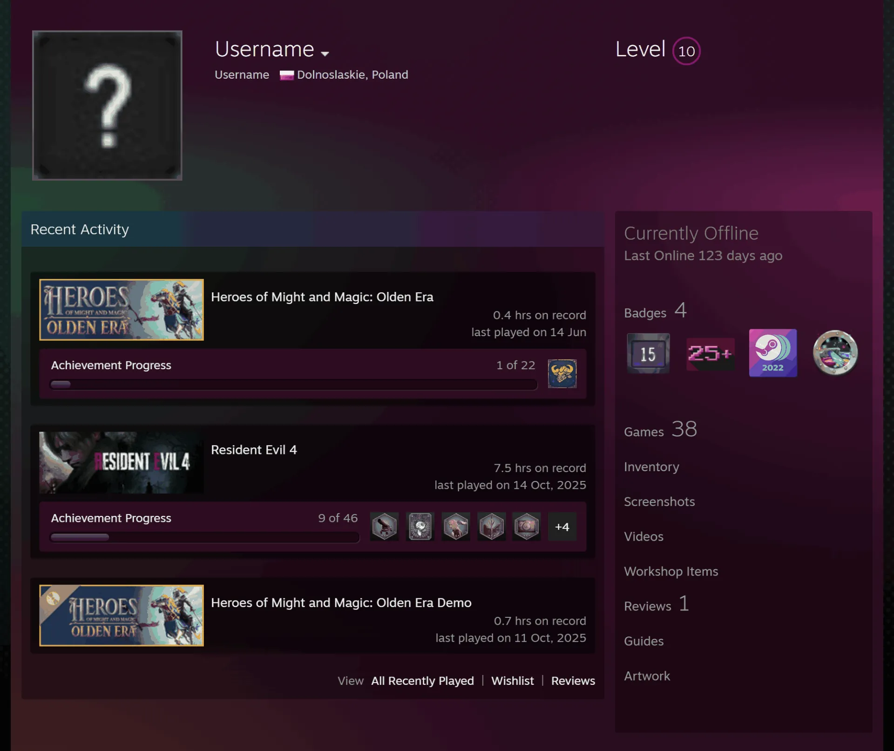The height and width of the screenshot is (751, 894).
Task: Open the Resident Evil 4 title link
Action: click(x=254, y=450)
